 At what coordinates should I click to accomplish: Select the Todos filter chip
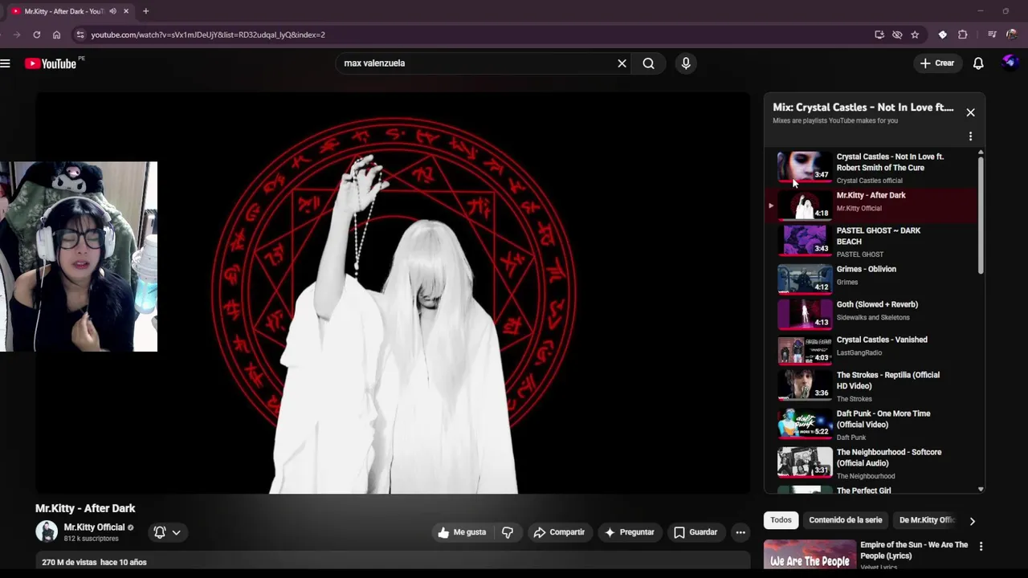tap(781, 520)
